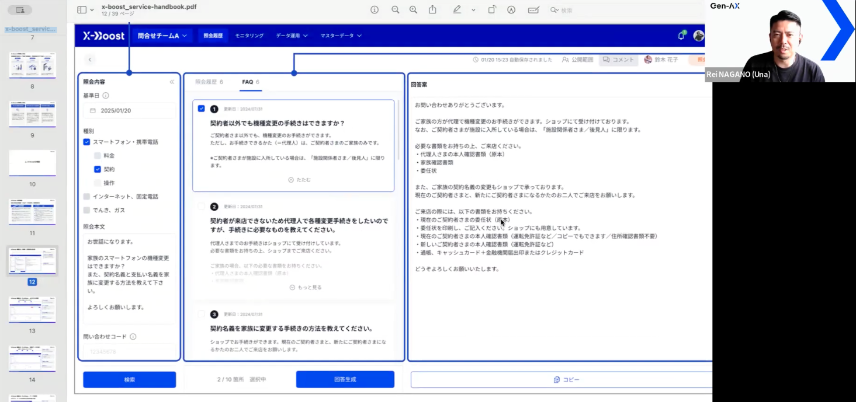Screen dimensions: 856x402
Task: Click the notification bell icon in X-Boost header
Action: point(681,36)
